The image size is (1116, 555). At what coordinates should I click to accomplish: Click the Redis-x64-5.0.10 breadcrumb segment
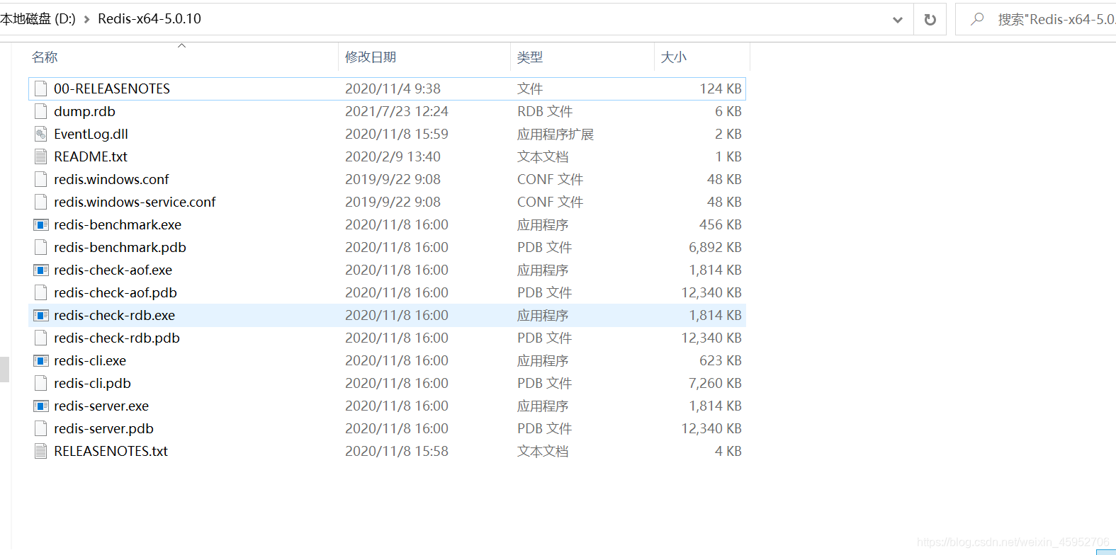(150, 19)
